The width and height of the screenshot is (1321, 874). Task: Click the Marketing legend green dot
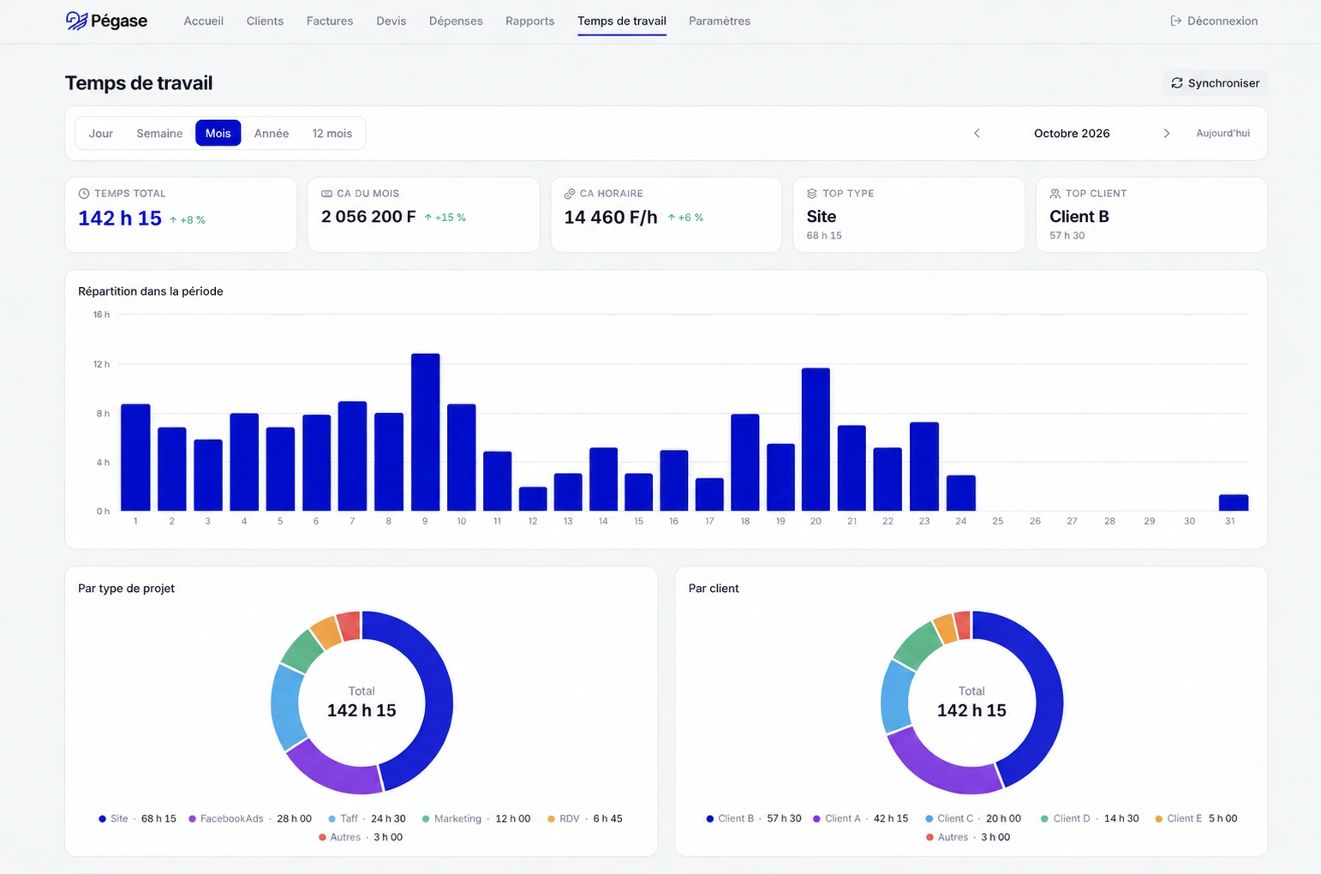(426, 819)
